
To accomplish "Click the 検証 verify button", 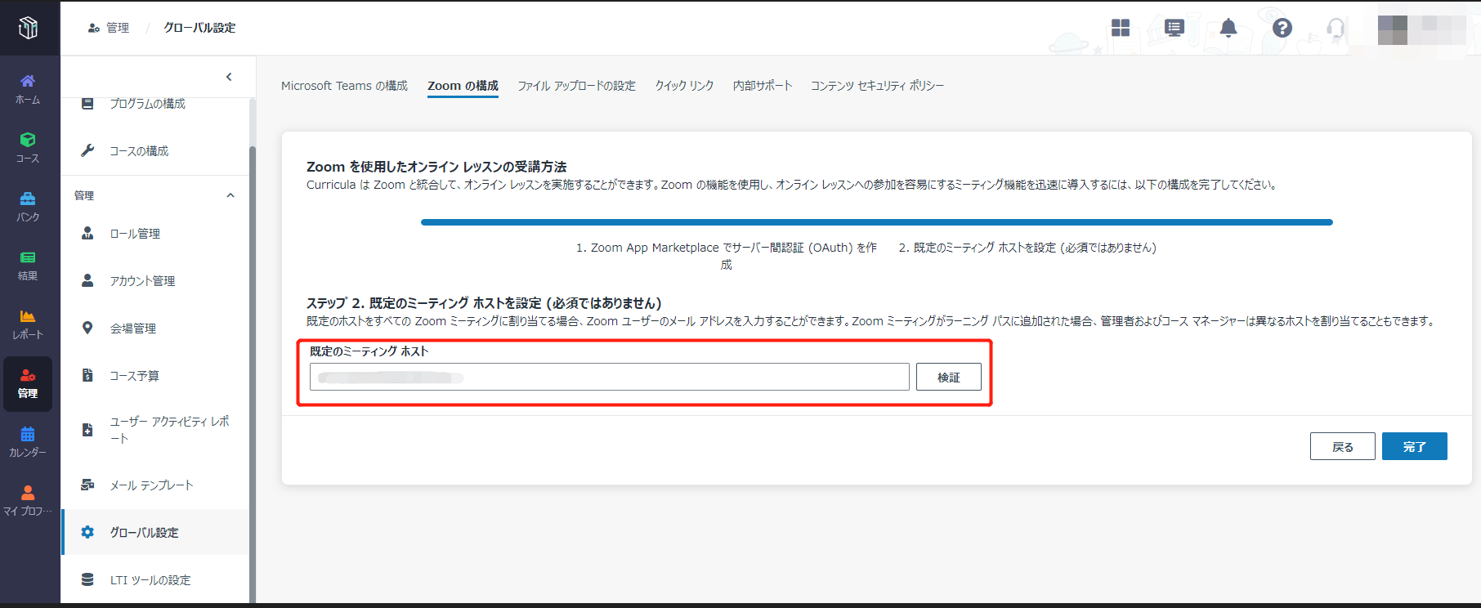I will point(949,377).
